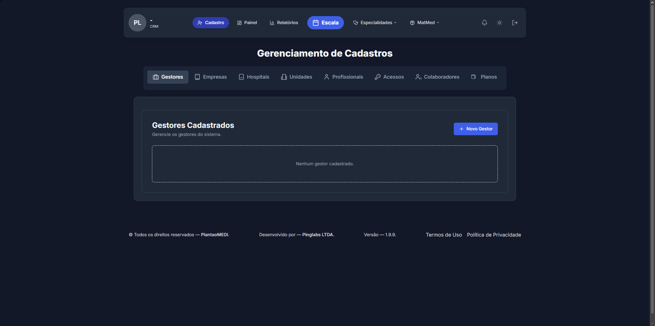Open the Escala calendar page
655x326 pixels.
tap(325, 23)
